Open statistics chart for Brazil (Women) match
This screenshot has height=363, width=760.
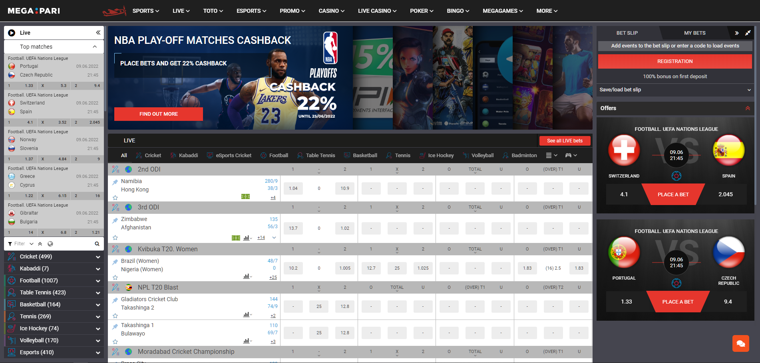247,276
